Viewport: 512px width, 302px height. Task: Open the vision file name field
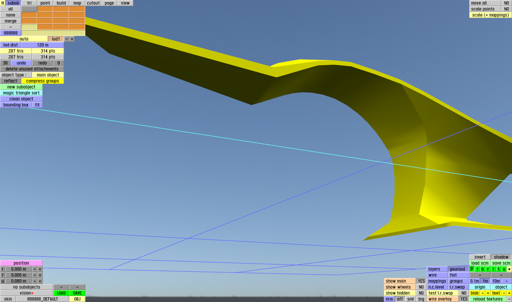[27, 293]
